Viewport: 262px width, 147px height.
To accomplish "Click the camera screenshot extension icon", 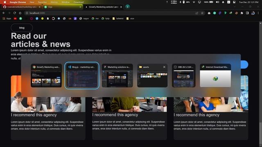I will tap(209, 13).
